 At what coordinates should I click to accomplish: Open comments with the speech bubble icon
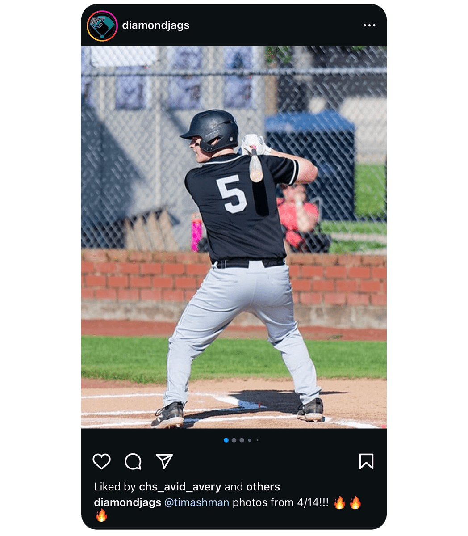[x=133, y=461]
